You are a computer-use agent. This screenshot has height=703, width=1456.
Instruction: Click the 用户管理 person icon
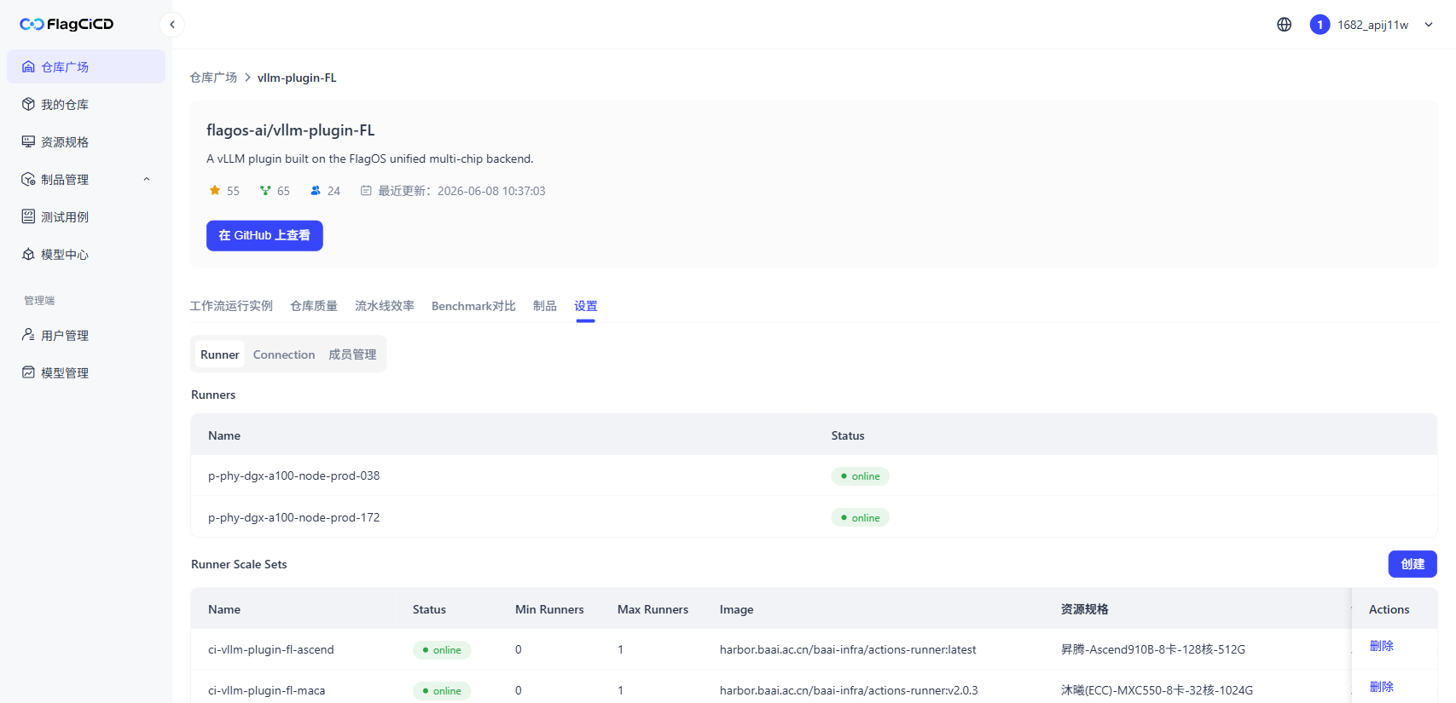pyautogui.click(x=28, y=335)
